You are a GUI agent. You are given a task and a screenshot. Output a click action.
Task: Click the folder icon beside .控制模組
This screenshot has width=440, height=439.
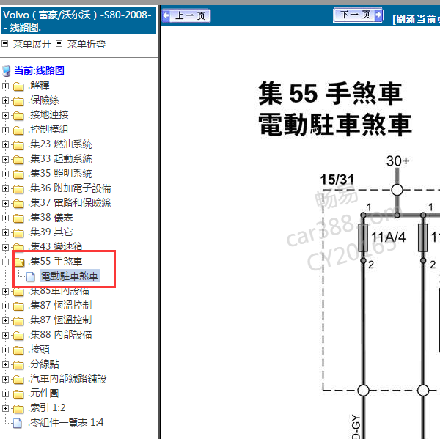[18, 130]
